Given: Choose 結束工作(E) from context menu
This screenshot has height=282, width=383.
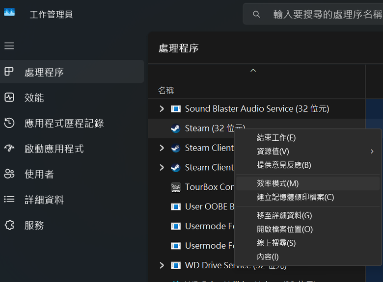Looking at the screenshot, I should point(308,138).
